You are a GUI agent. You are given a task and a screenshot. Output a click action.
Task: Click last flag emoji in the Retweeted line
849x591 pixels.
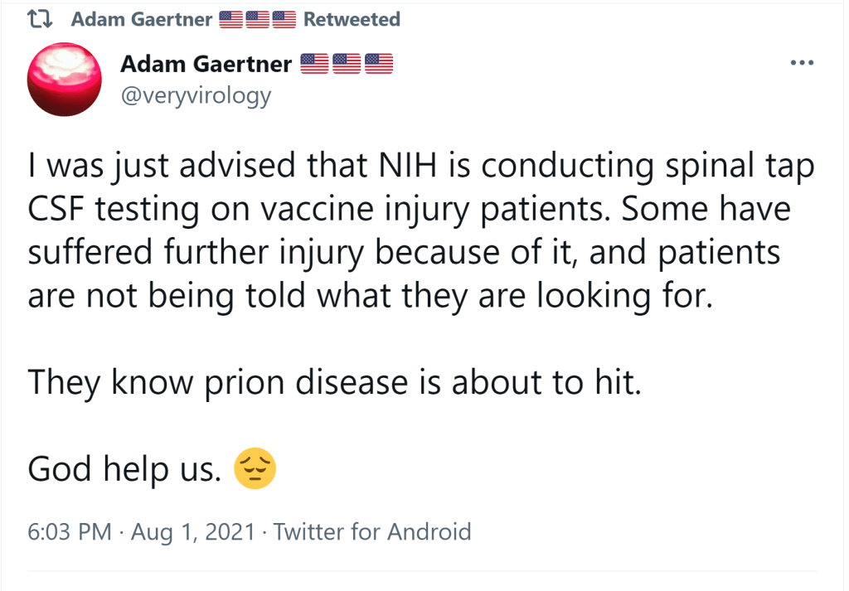pos(284,19)
